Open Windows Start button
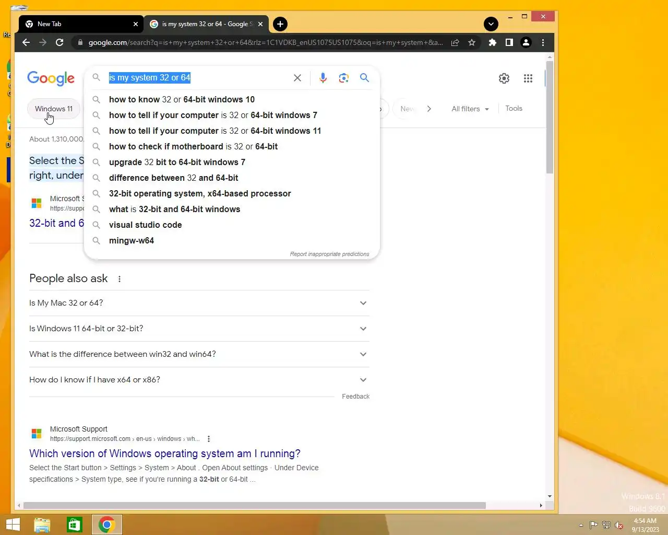Viewport: 668px width, 535px height. point(13,525)
